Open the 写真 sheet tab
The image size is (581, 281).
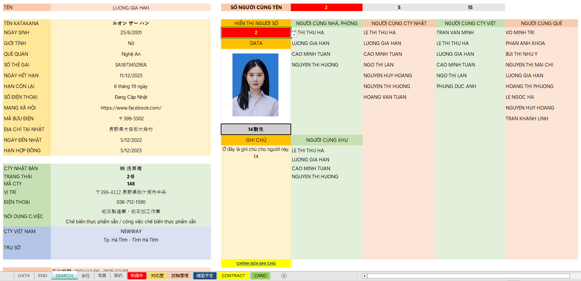tap(102, 276)
